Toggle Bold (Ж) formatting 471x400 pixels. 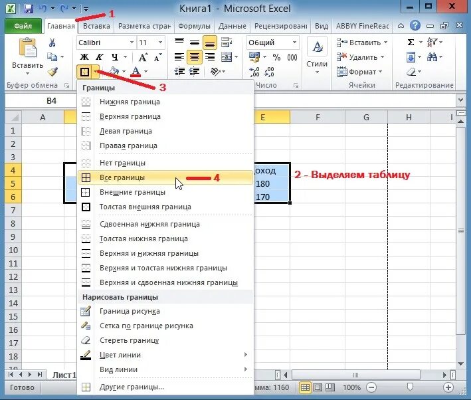[84, 56]
